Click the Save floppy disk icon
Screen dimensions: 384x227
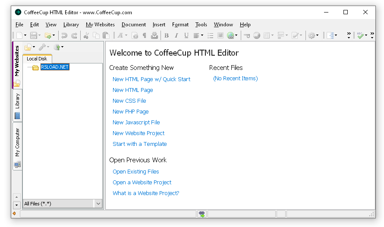(x=34, y=35)
